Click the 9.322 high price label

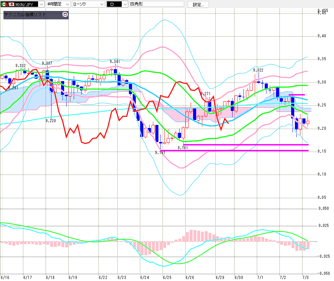point(258,70)
